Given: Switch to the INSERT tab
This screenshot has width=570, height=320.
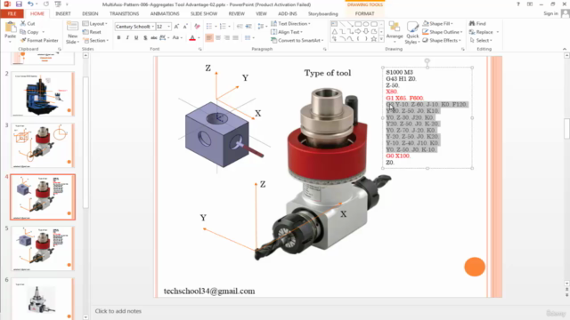Looking at the screenshot, I should 63,14.
